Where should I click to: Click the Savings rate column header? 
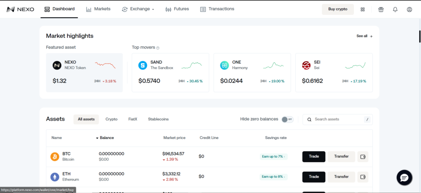coord(276,138)
